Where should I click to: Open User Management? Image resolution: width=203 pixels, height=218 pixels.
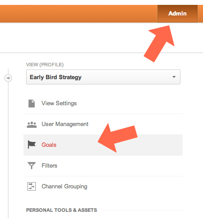[x=65, y=124]
